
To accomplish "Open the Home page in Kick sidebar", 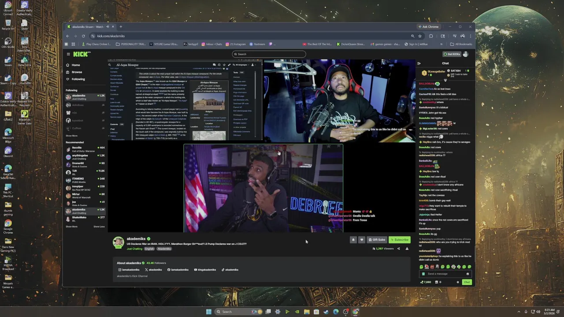I will [x=73, y=65].
